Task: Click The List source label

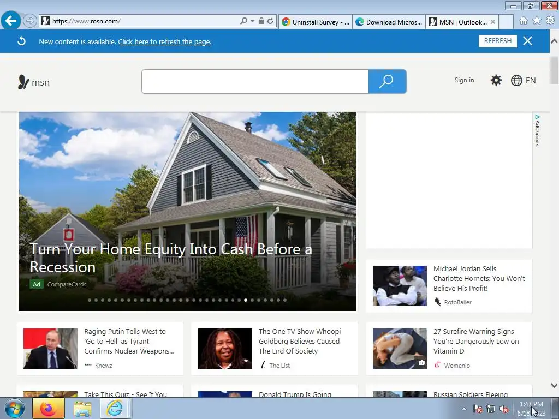Action: click(279, 366)
